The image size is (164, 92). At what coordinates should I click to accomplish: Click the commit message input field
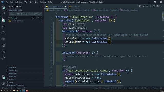pos(26,14)
